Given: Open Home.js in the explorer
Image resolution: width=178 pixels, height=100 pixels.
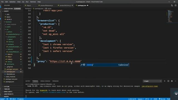Looking at the screenshot, I should click(x=11, y=42).
